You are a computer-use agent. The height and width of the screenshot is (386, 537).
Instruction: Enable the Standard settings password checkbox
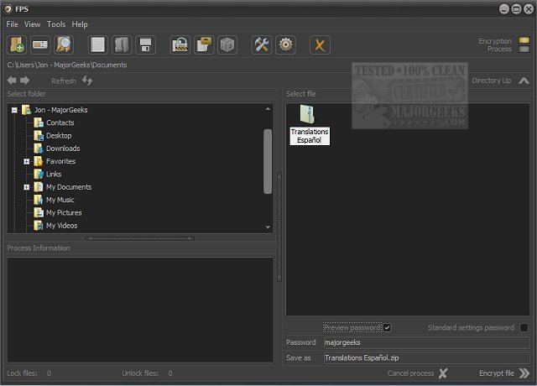(x=524, y=327)
